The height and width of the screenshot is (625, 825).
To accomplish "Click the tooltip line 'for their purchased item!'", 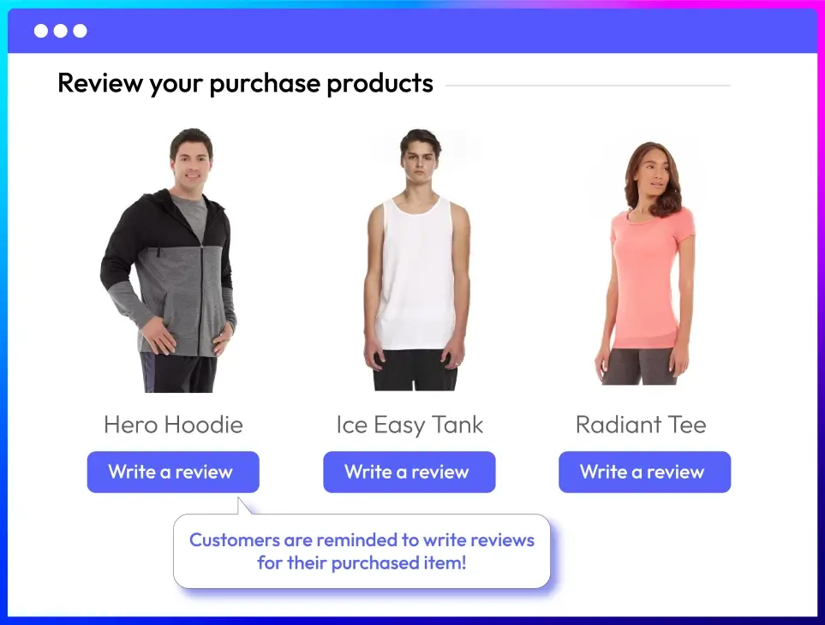I will click(x=362, y=563).
